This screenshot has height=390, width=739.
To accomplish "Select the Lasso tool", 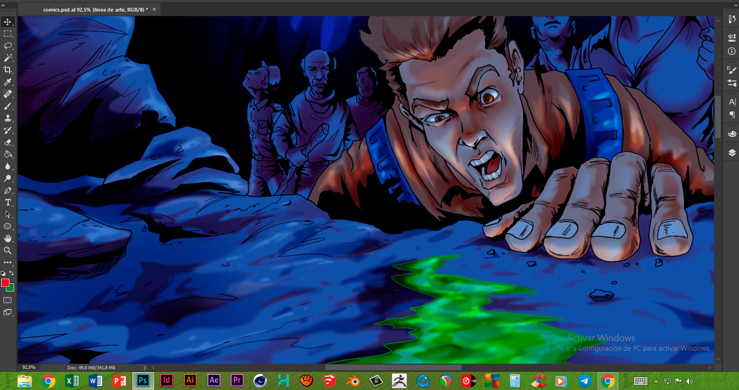I will (8, 46).
